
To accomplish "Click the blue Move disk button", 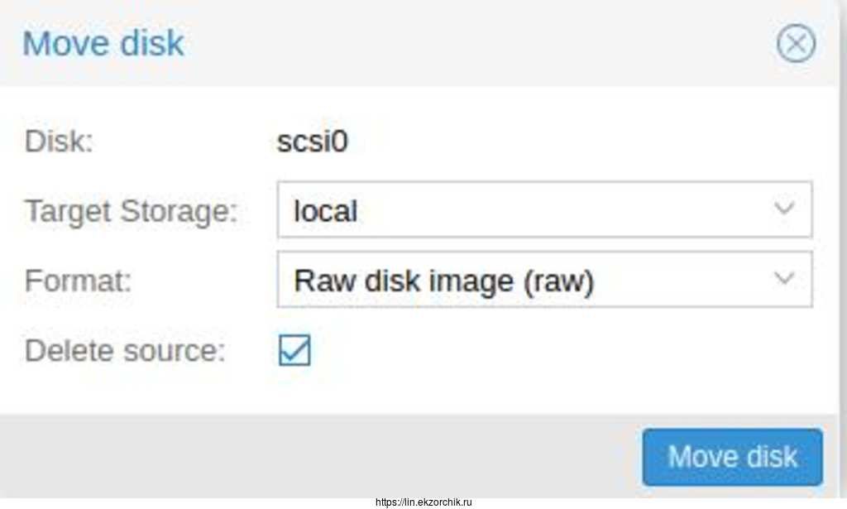I will coord(732,457).
